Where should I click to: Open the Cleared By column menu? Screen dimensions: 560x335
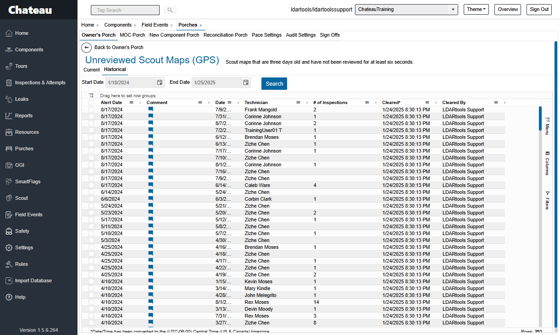coord(496,103)
